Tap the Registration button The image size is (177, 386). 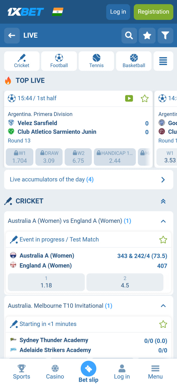click(x=154, y=12)
